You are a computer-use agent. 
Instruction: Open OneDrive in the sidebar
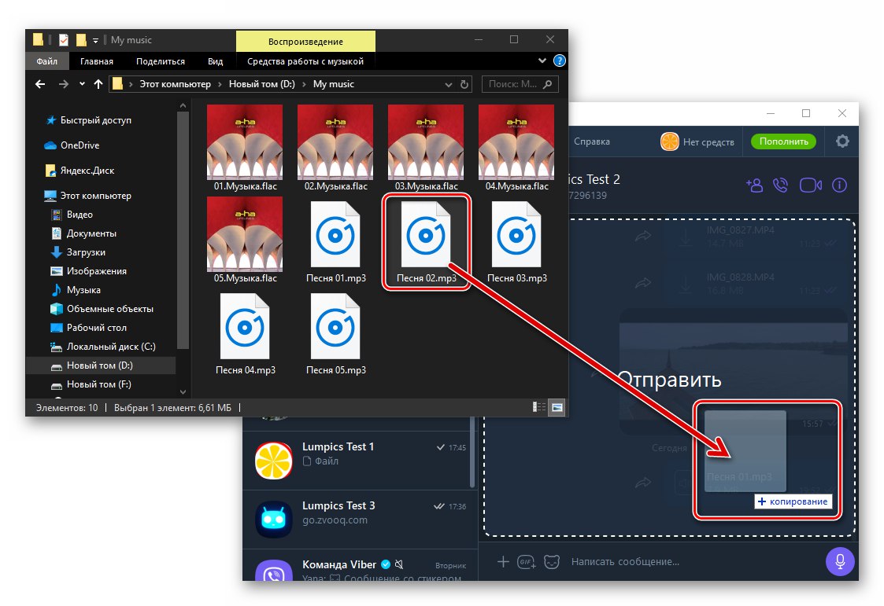click(x=72, y=145)
